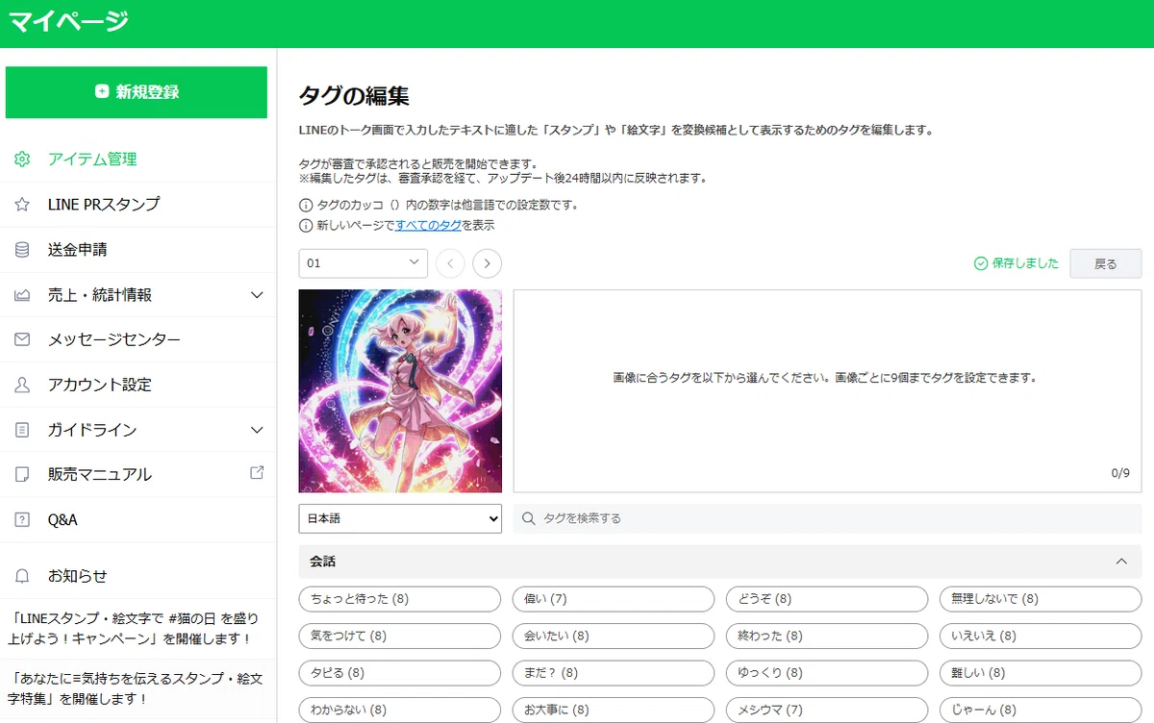Click the 戻る button

click(x=1106, y=263)
